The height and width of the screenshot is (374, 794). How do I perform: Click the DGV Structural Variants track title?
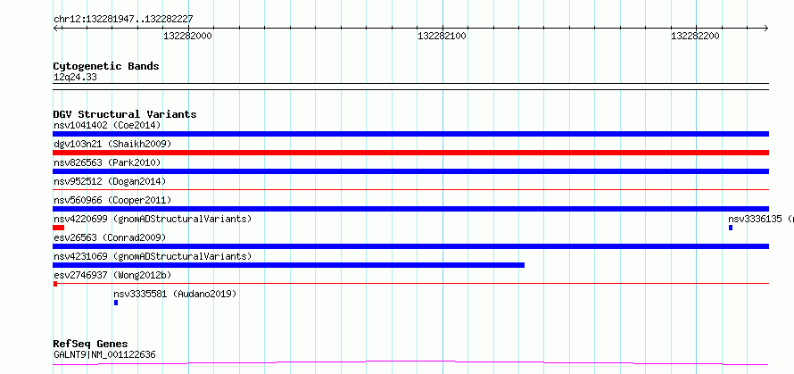coord(125,114)
